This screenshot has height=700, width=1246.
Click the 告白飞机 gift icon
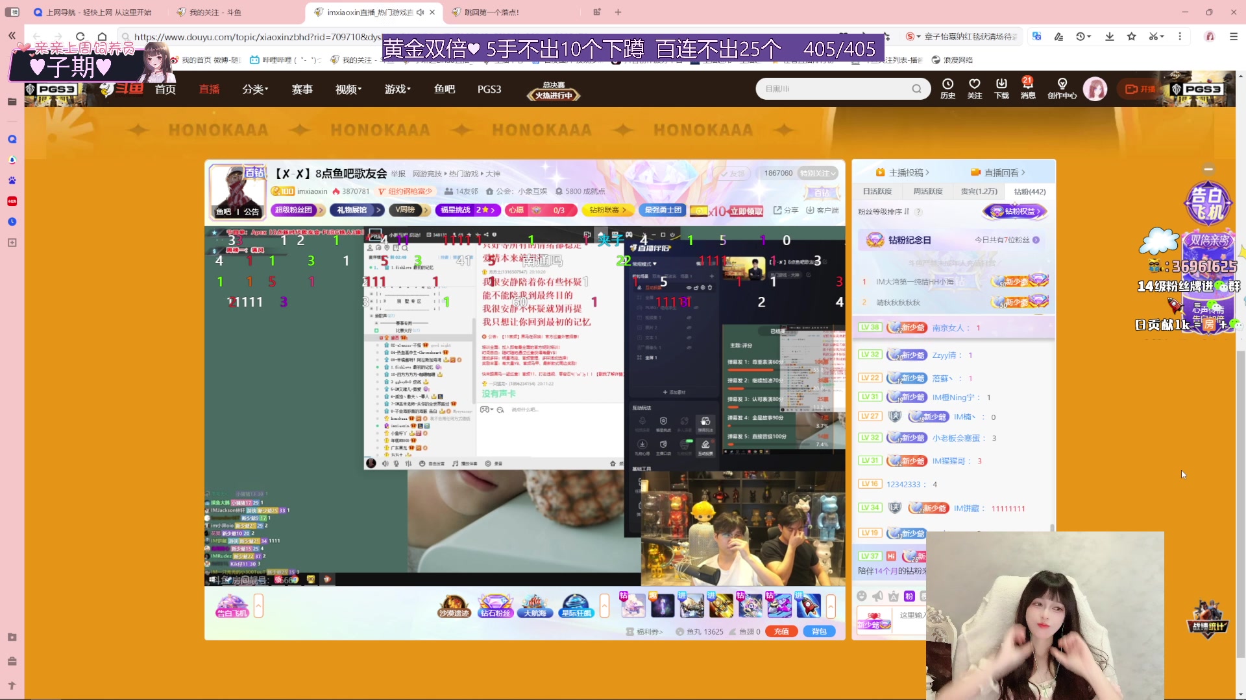click(232, 606)
